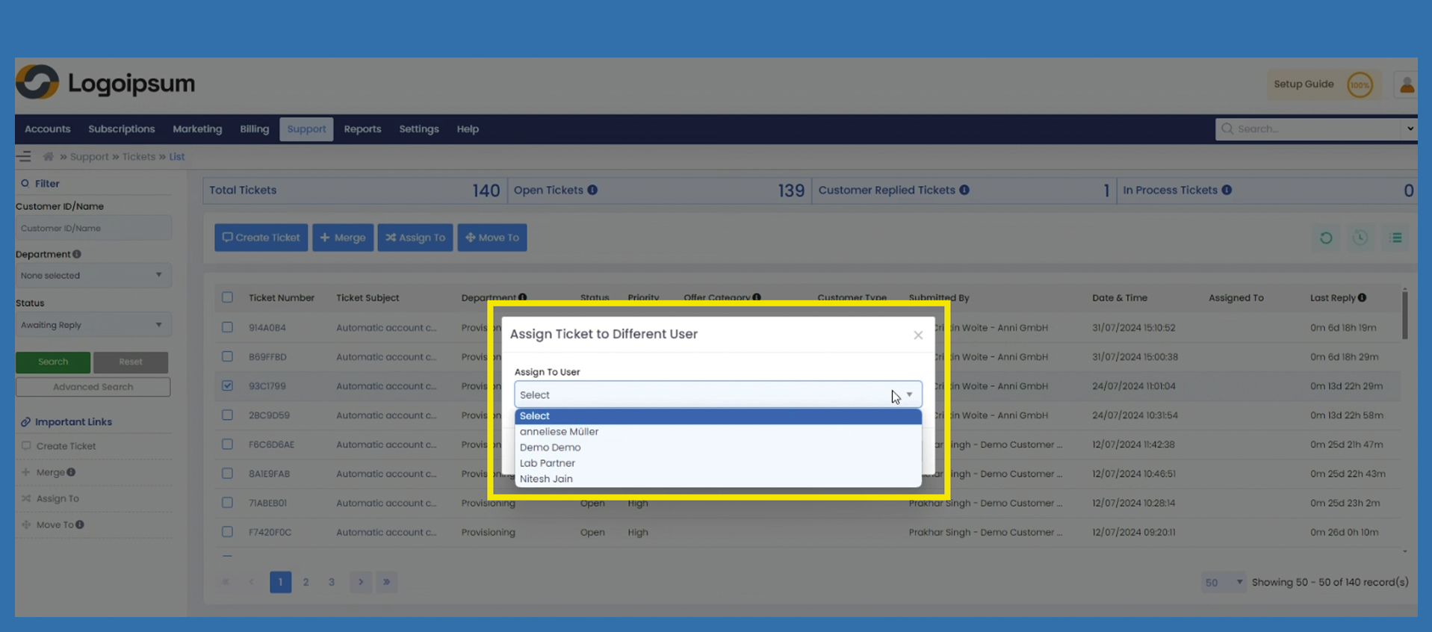This screenshot has width=1432, height=632.
Task: Click the Customer ID/Name input field
Action: 93,229
